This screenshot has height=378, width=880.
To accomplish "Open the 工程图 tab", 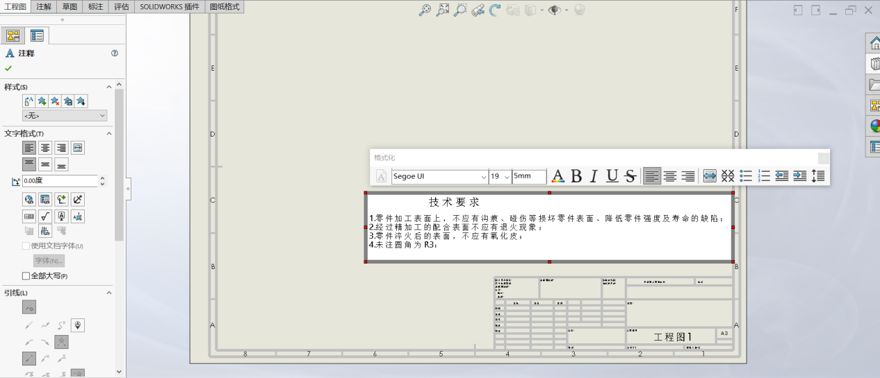I will (x=15, y=6).
